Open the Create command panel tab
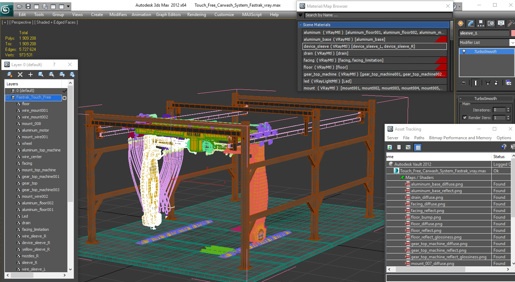Screen dimensions: 515x282 pyautogui.click(x=461, y=23)
